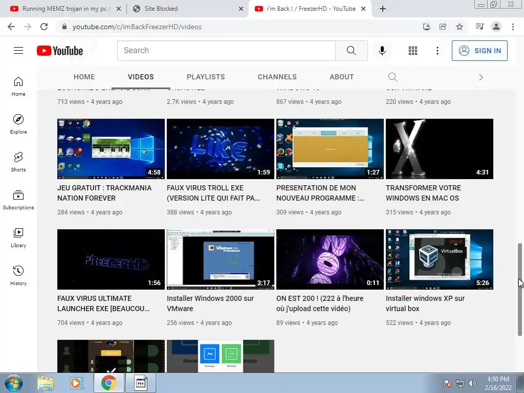The width and height of the screenshot is (524, 393).
Task: Click the install app icon in address bar
Action: (426, 27)
